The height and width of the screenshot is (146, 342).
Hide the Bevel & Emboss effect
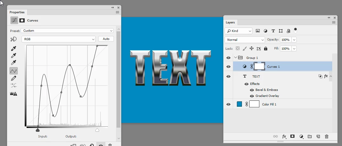(252, 90)
